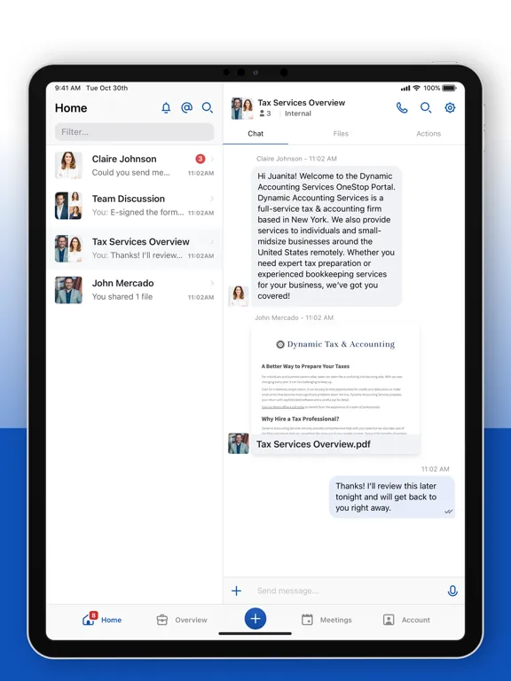Open mentions via the @ icon

pyautogui.click(x=187, y=107)
